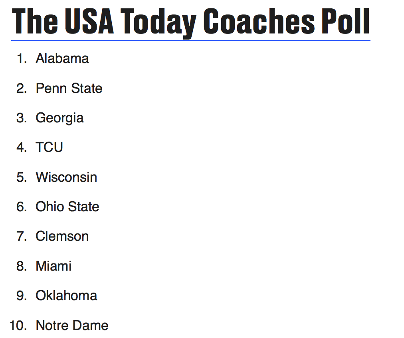The height and width of the screenshot is (338, 404).
Task: Click Oklahoma in the rankings list
Action: (66, 295)
